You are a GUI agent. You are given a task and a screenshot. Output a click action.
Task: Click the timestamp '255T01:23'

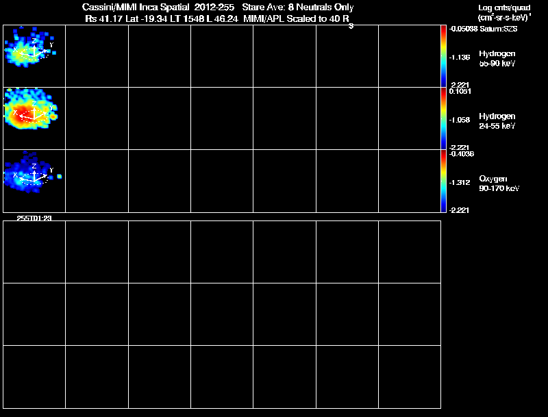[x=34, y=218]
